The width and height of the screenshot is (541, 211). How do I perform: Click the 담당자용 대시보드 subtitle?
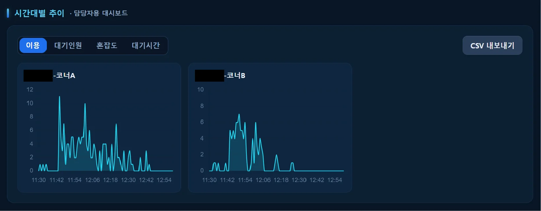point(101,13)
